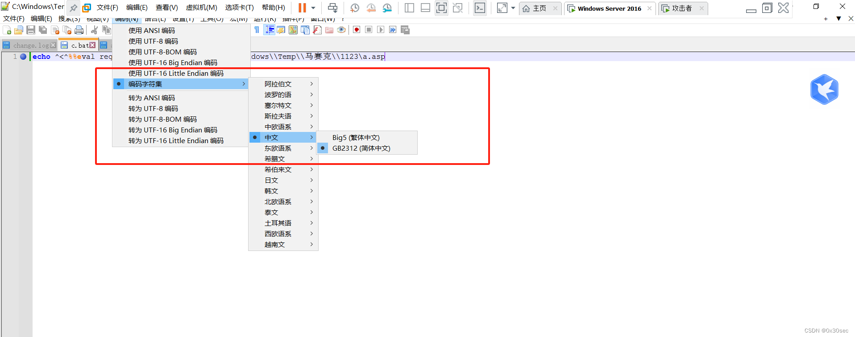Click the Notepad++ Save file icon
Viewport: 855px width, 337px height.
[x=31, y=30]
